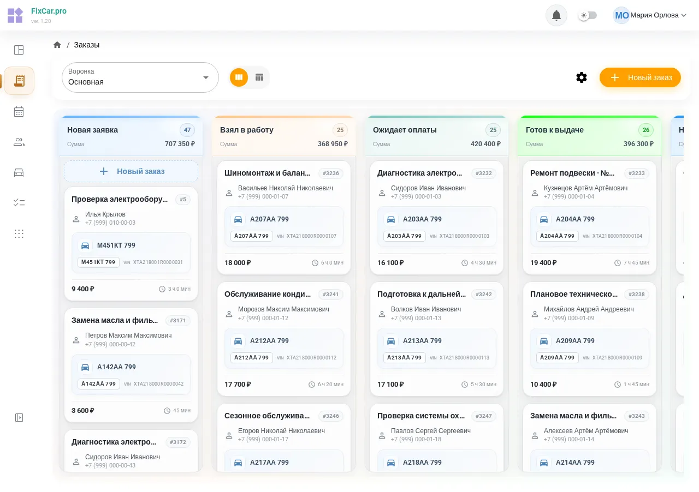Click person icon beside Петров Максим Максимович
Screen dimensions: 699x492
[x=76, y=340]
